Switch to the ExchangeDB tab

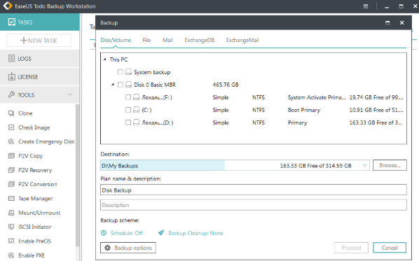(x=200, y=41)
